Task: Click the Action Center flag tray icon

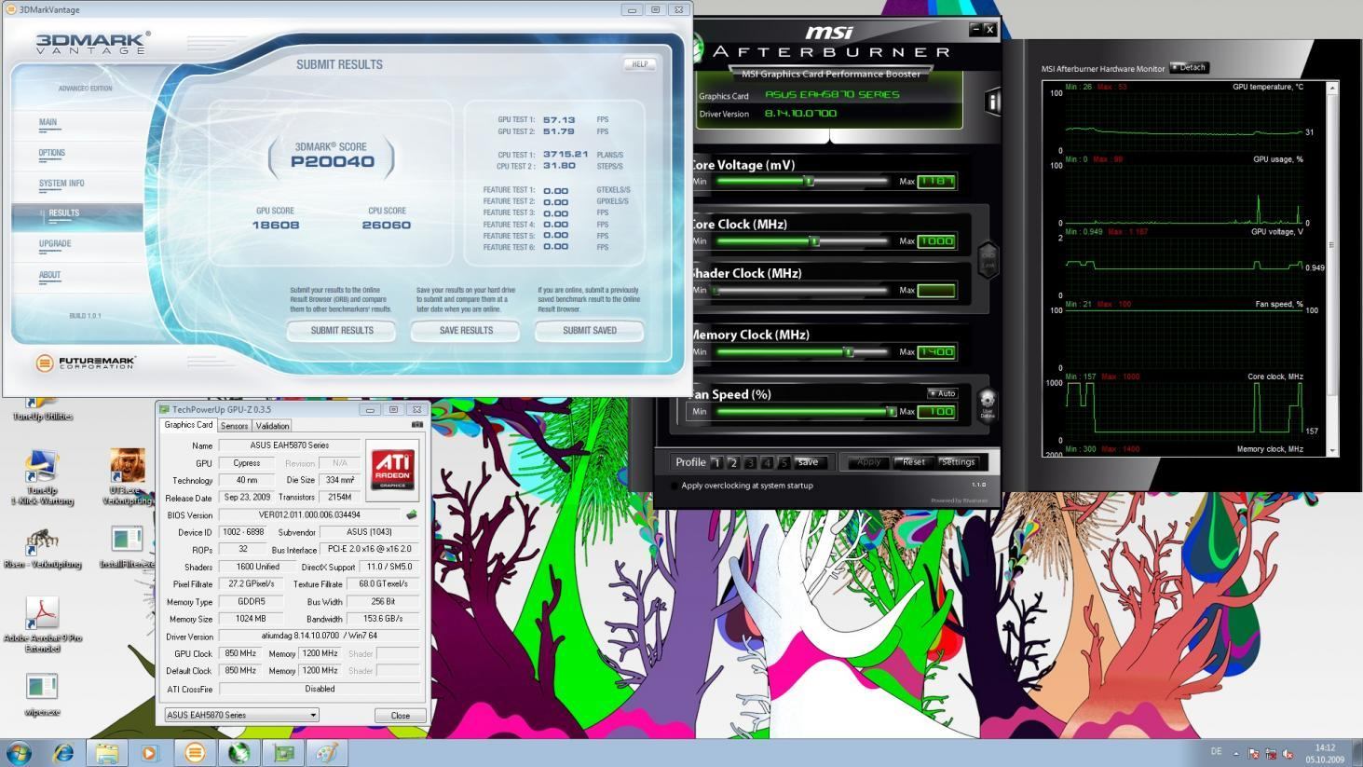Action: [1253, 754]
